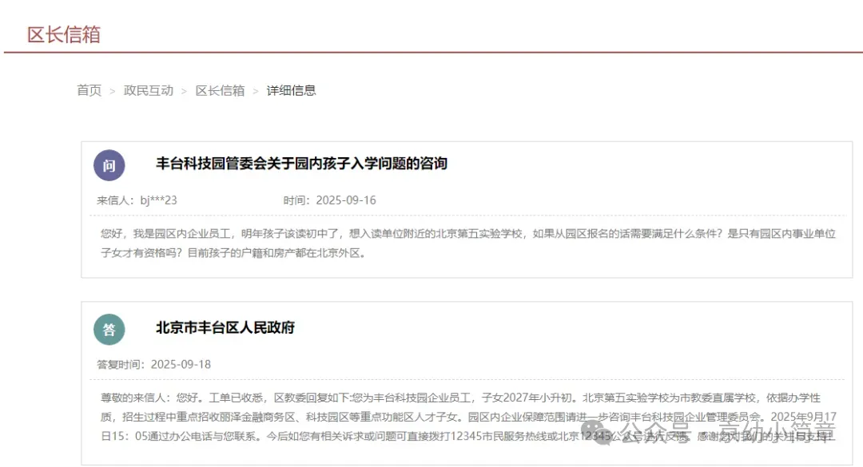Click the purple 问 question icon

click(109, 166)
